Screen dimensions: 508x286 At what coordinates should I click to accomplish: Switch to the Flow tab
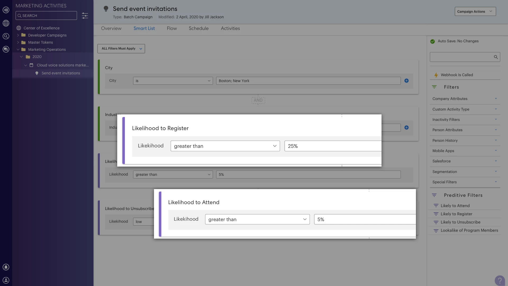click(x=172, y=28)
